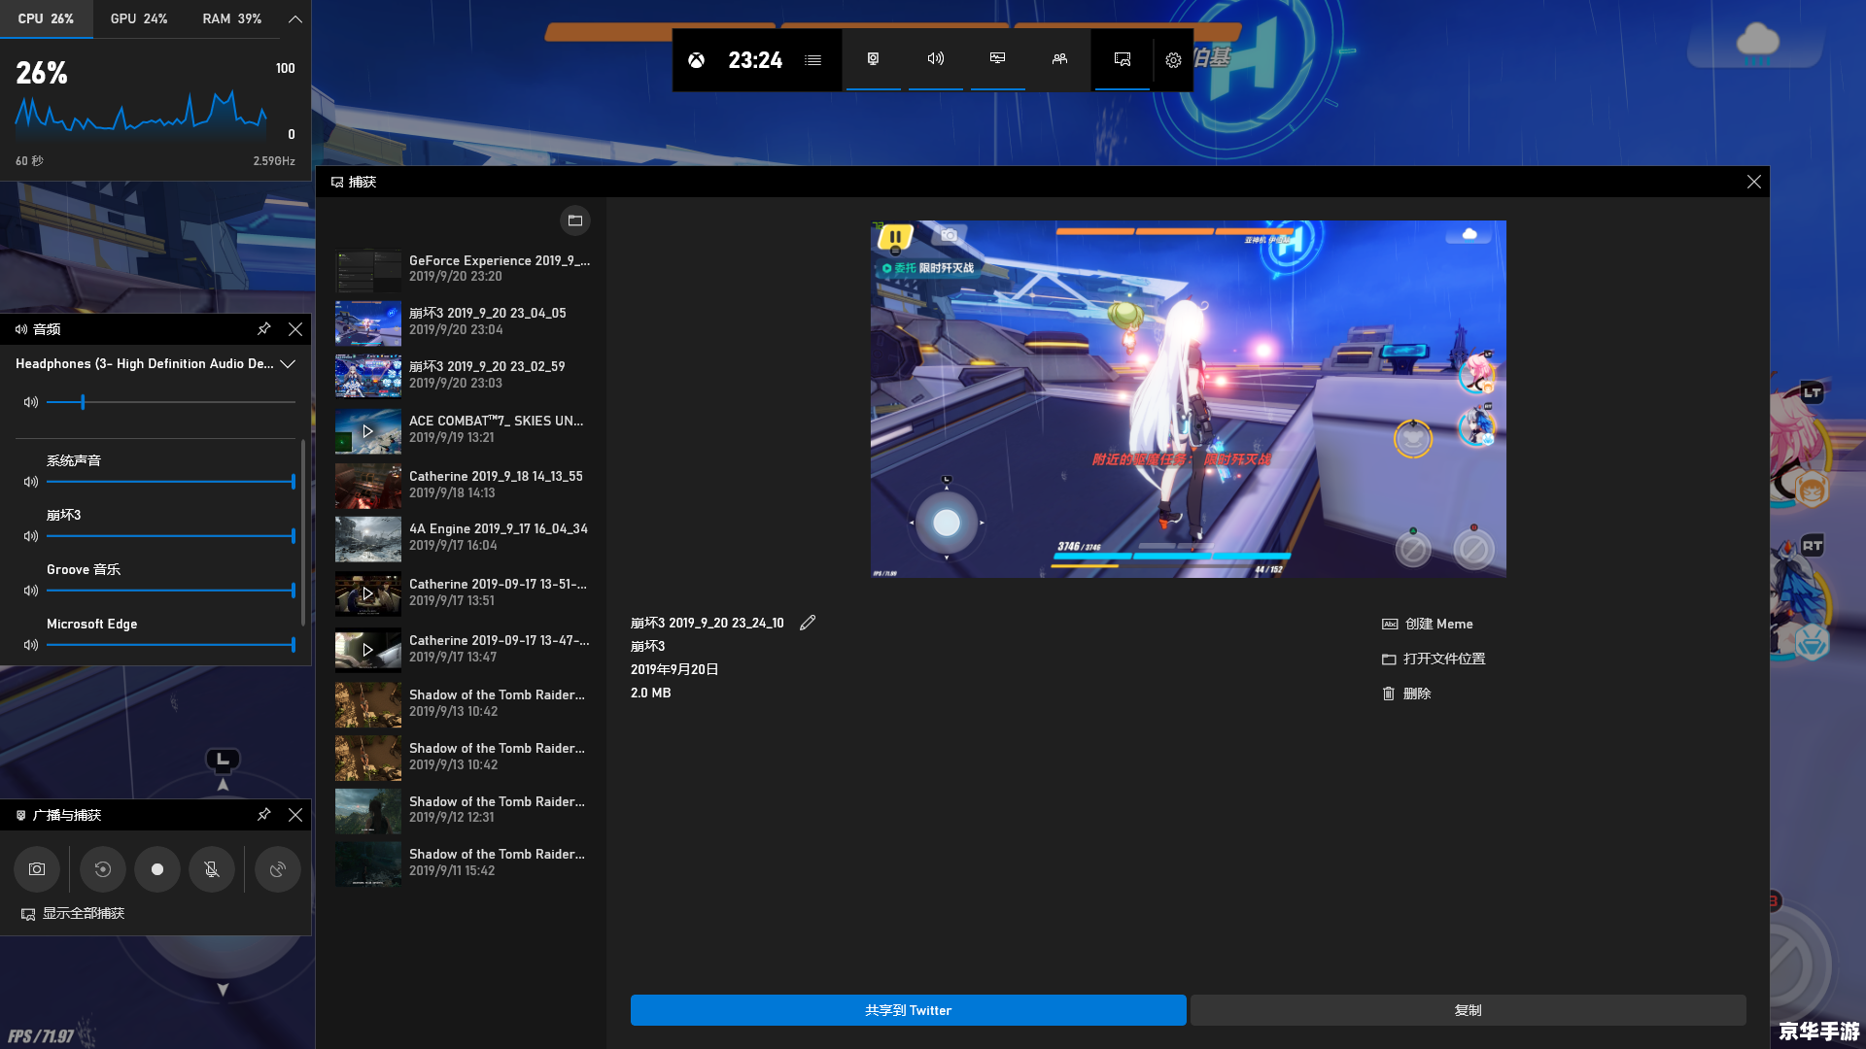Click the 复制 copy button
Screen dimensions: 1866x1049
coord(1469,1010)
